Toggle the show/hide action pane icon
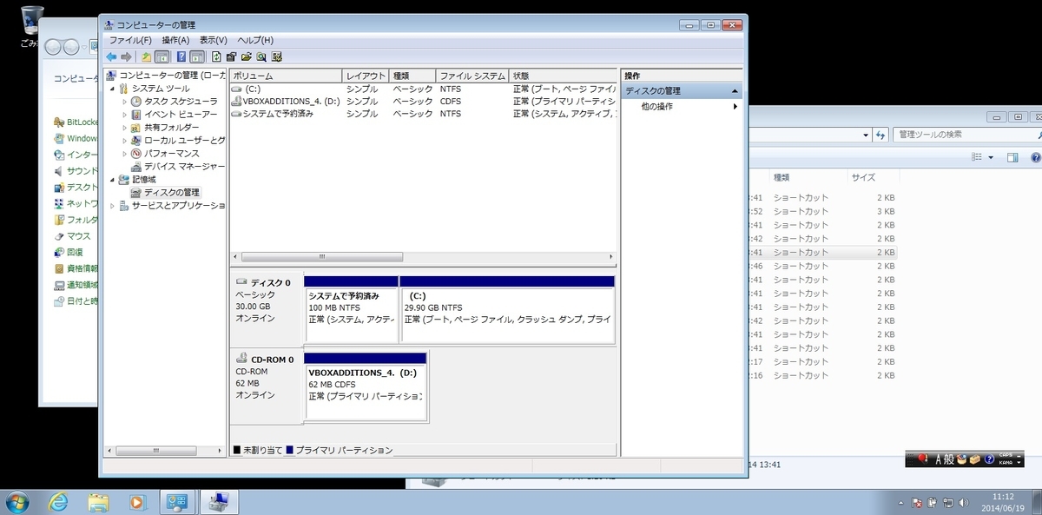This screenshot has height=515, width=1042. (197, 56)
